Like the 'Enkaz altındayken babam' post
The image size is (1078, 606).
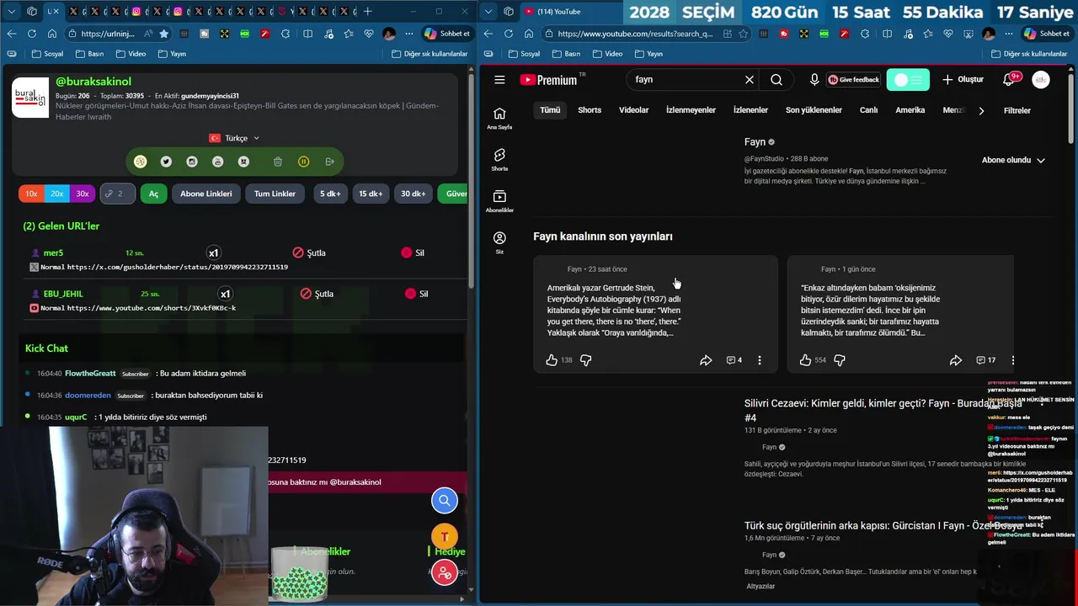coord(806,360)
